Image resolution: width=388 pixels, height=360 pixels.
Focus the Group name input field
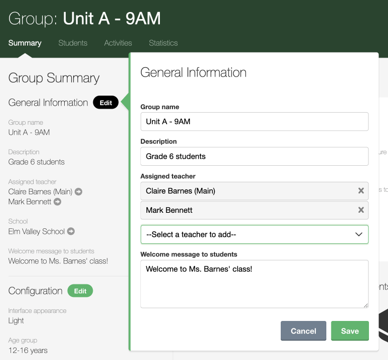tap(254, 122)
